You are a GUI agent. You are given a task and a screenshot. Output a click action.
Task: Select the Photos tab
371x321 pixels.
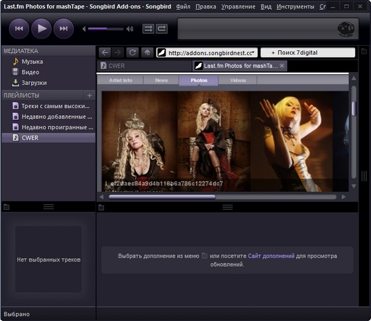click(199, 80)
